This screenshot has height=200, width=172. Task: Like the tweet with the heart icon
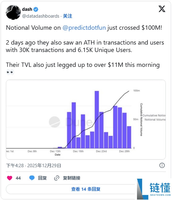(10, 178)
